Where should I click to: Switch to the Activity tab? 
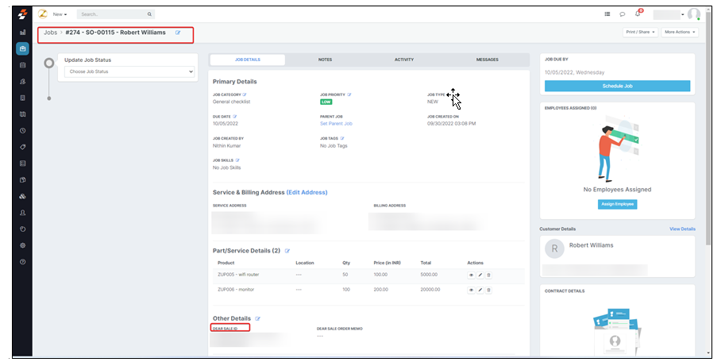click(x=404, y=60)
